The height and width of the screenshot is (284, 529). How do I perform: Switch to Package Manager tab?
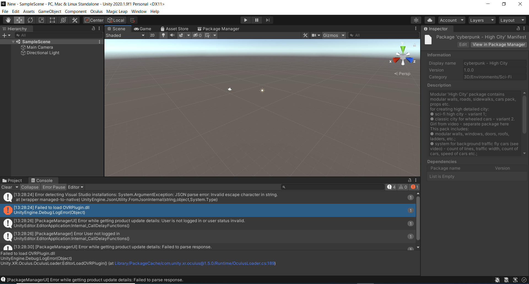pos(218,29)
